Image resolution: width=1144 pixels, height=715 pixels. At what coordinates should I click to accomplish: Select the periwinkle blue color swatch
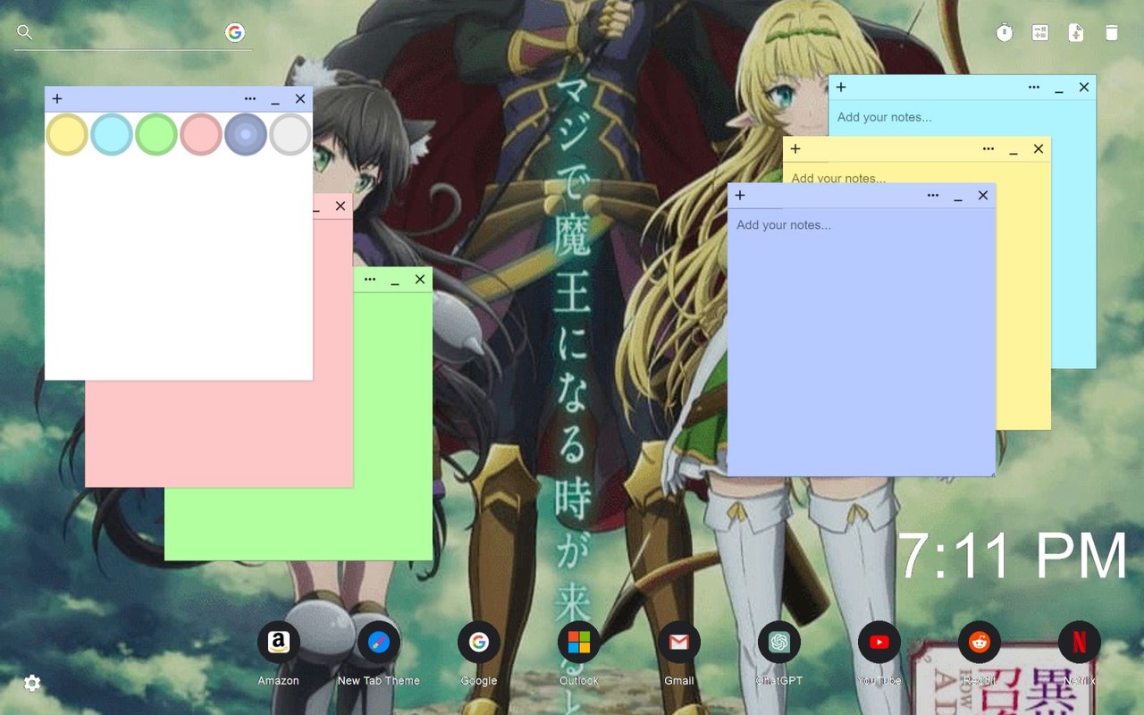[246, 134]
